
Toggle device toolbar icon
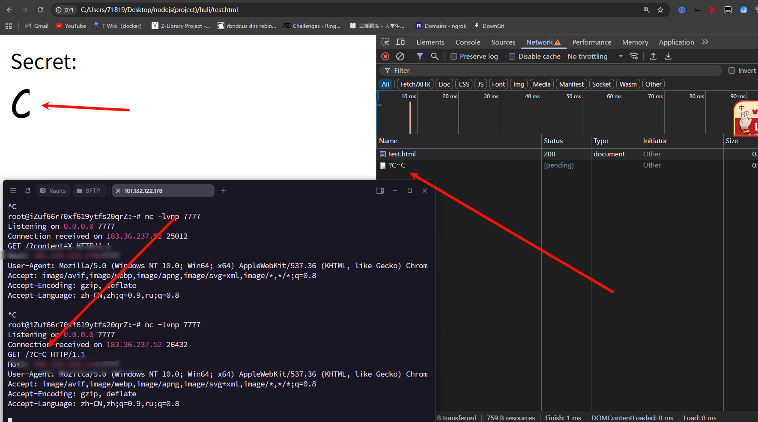[400, 42]
